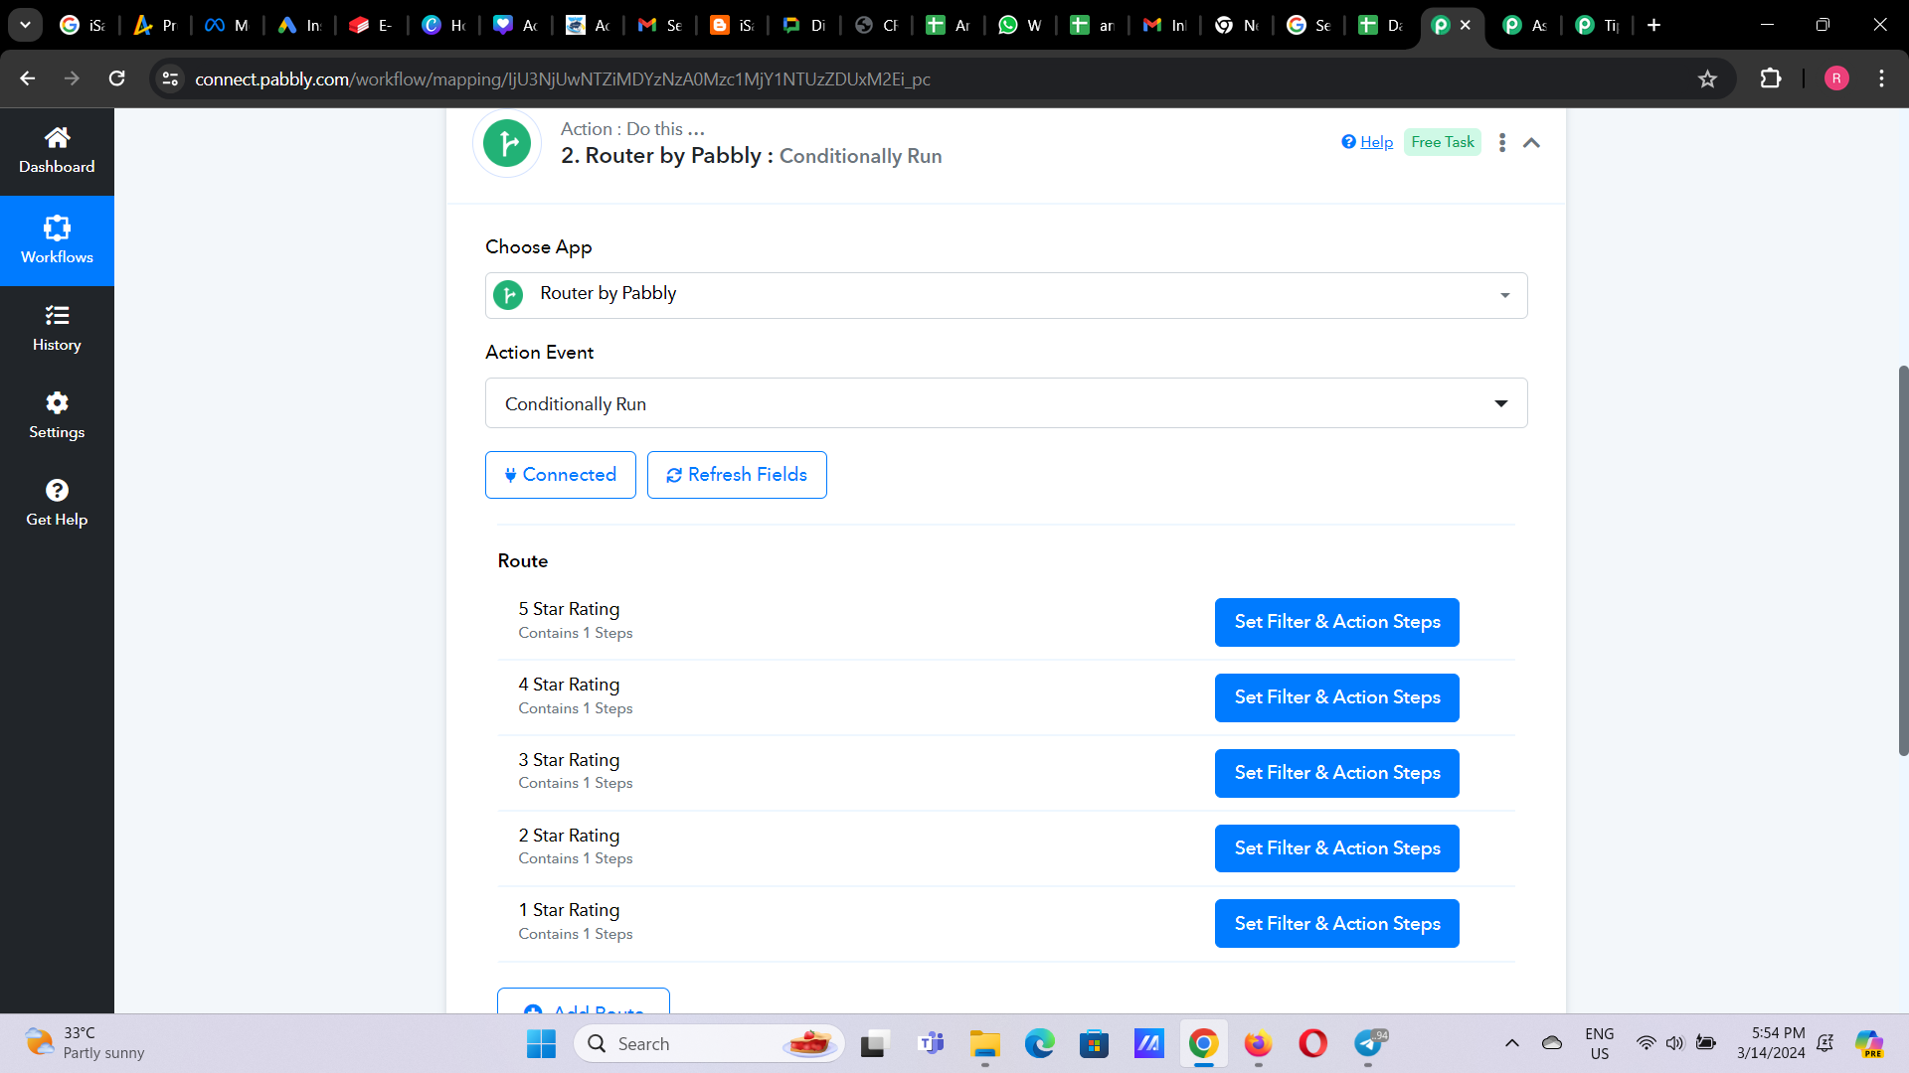Open a new browser tab
This screenshot has width=1909, height=1073.
coord(1653,25)
